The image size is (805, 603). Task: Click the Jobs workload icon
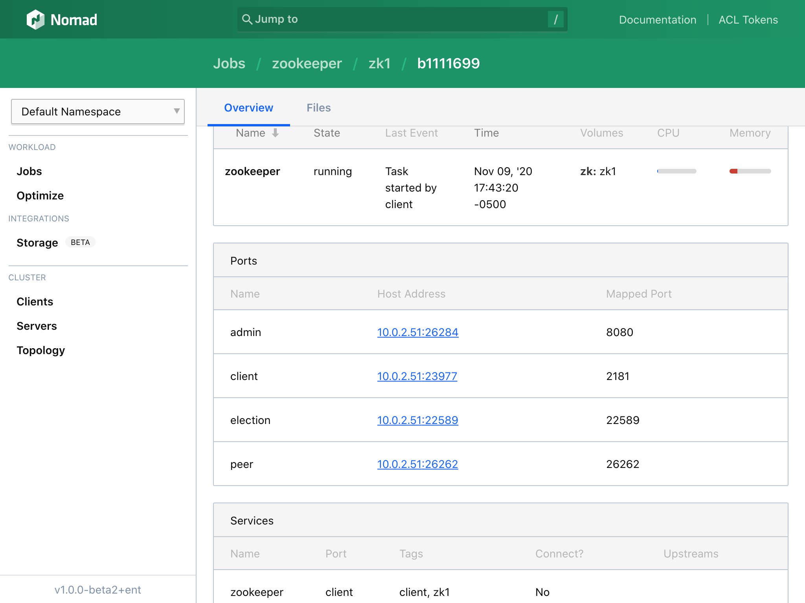[29, 171]
